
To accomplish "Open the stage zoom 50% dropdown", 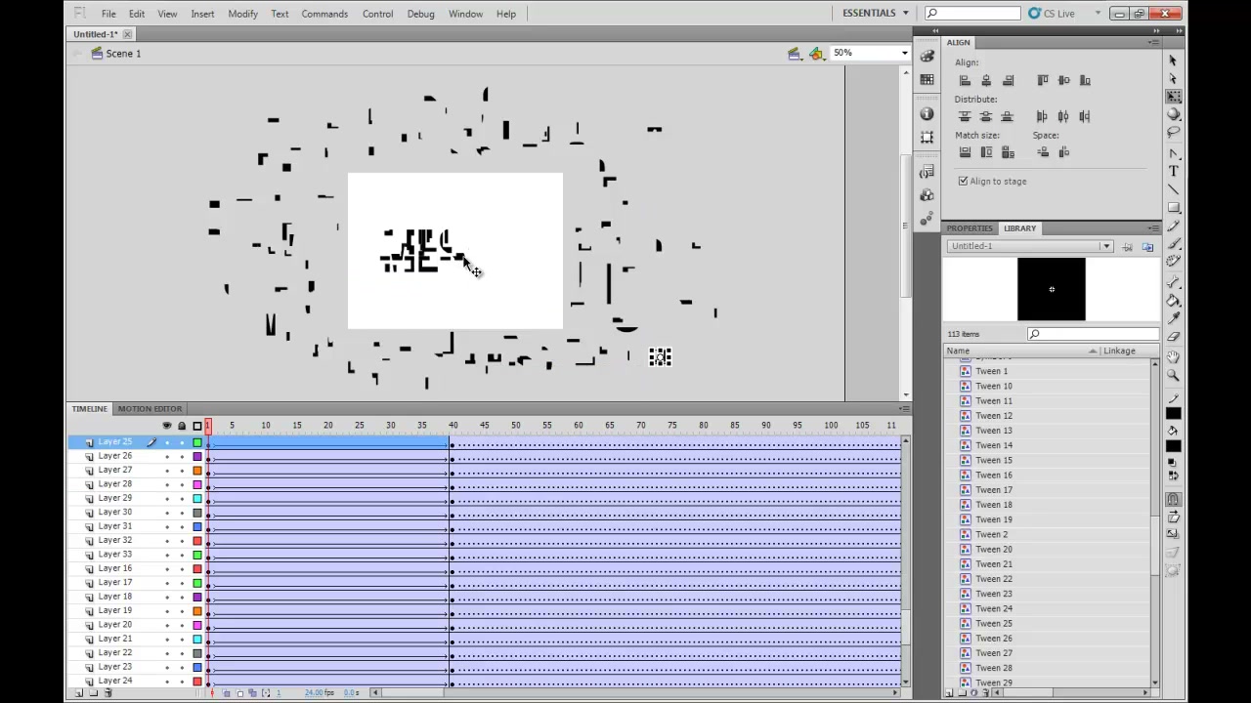I will [904, 53].
